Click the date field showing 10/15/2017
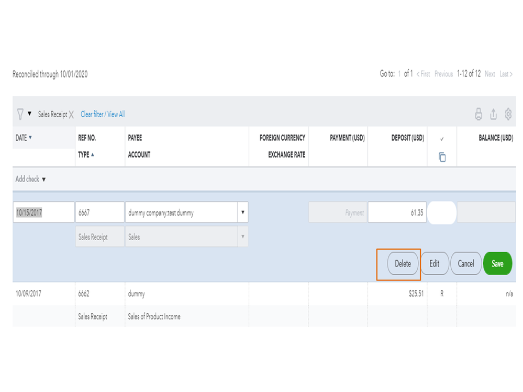The height and width of the screenshot is (392, 523). tap(44, 213)
